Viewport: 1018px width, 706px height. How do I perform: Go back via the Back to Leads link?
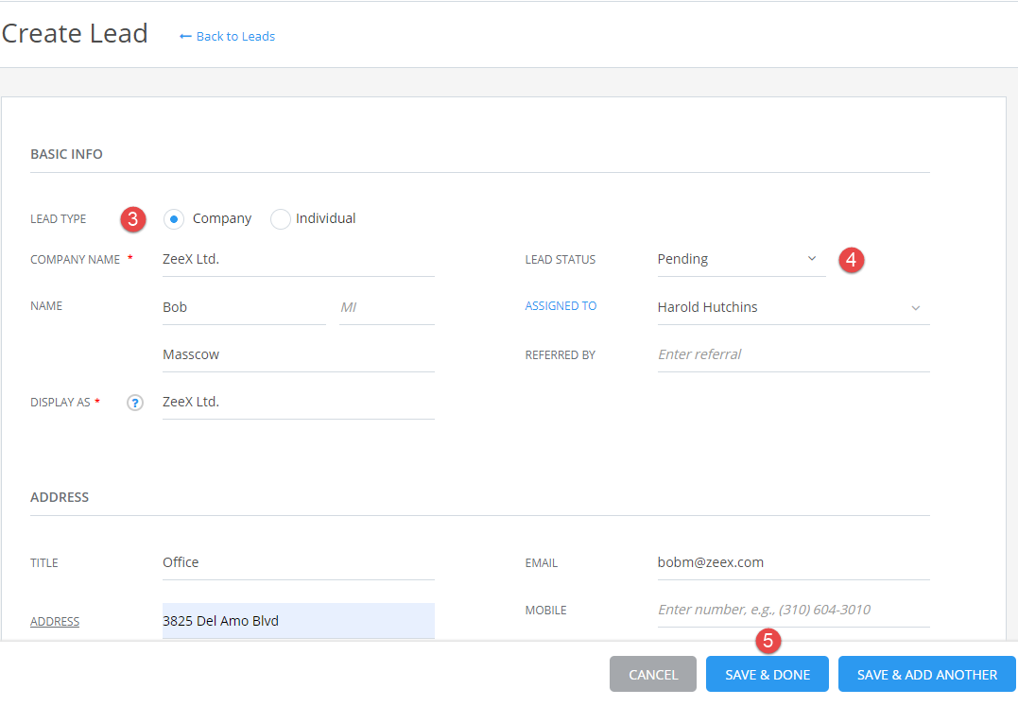coord(227,36)
